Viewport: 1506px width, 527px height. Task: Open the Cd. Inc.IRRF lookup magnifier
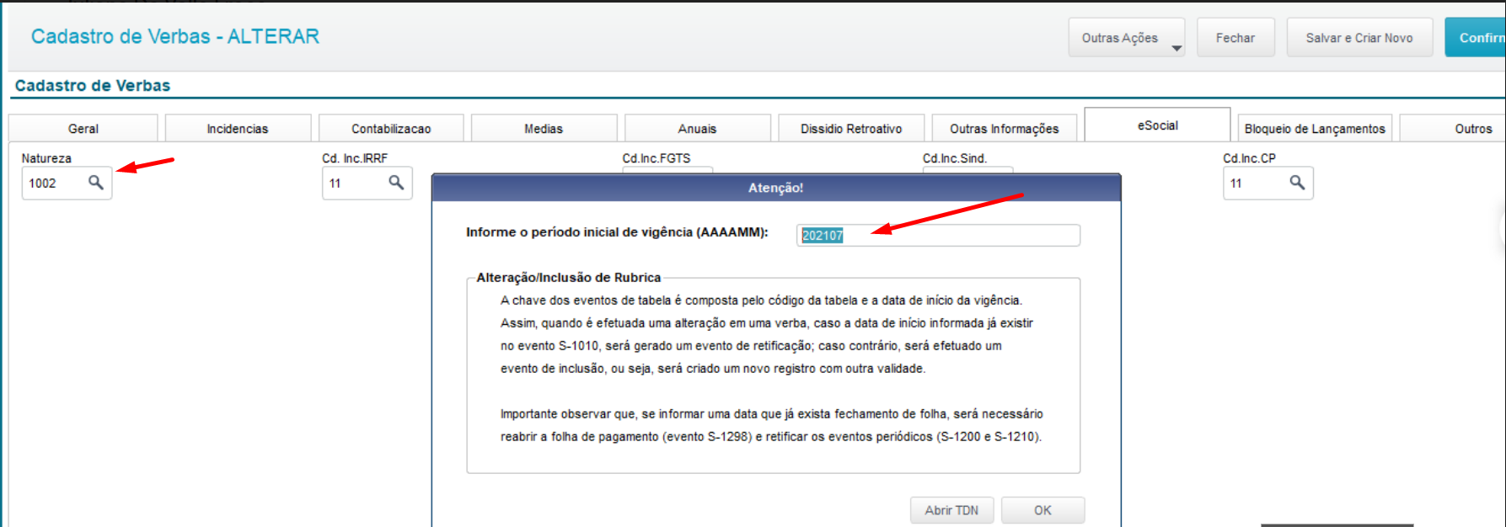[396, 183]
